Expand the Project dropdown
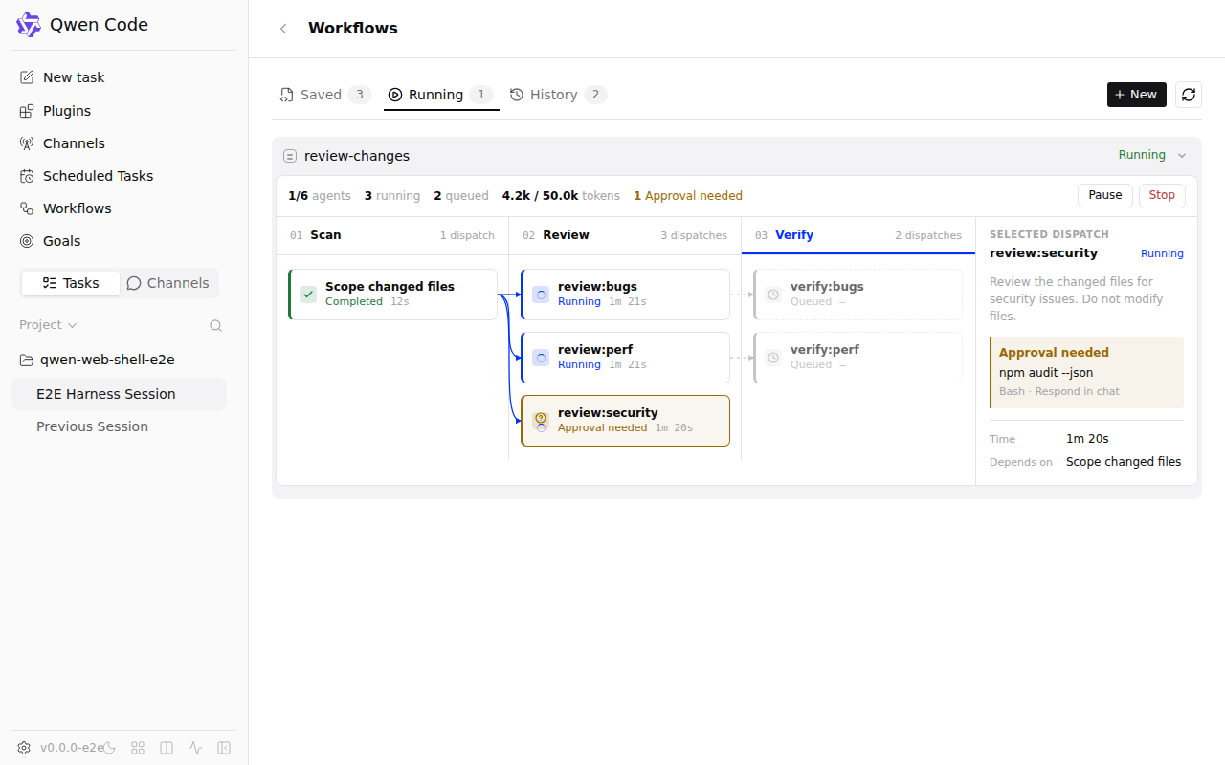1225x765 pixels. point(48,325)
